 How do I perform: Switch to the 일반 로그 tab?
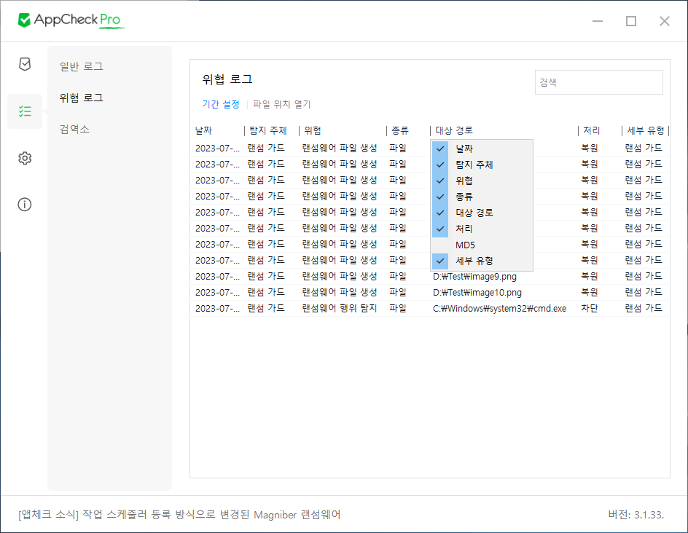pos(82,66)
